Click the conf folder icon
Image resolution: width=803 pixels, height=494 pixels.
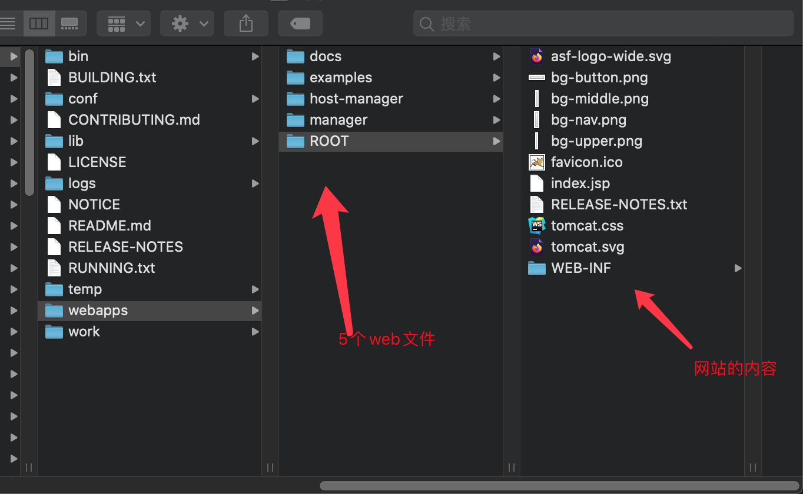point(54,99)
